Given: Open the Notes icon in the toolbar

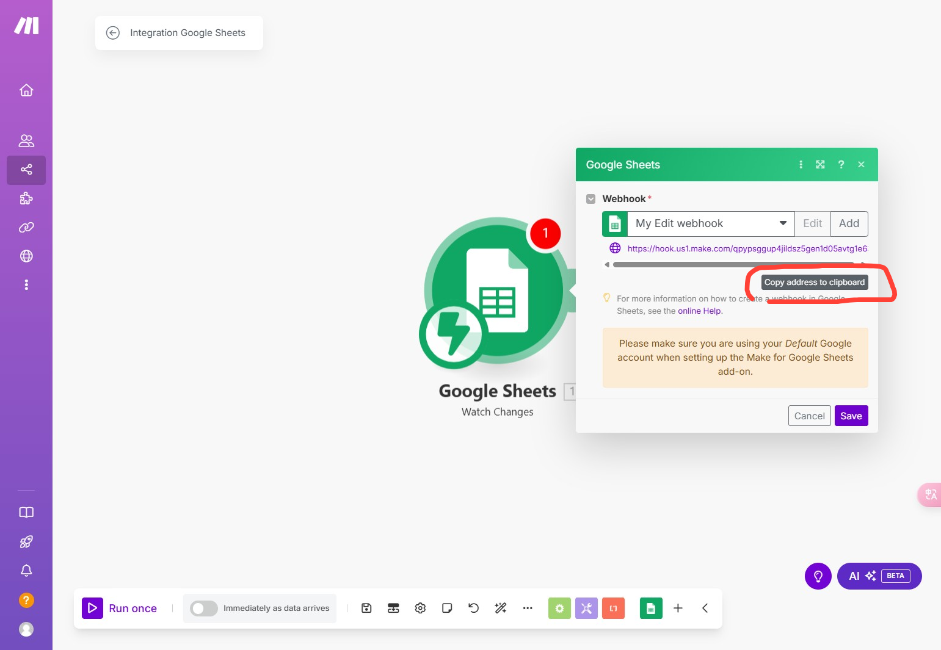Looking at the screenshot, I should click(x=447, y=608).
